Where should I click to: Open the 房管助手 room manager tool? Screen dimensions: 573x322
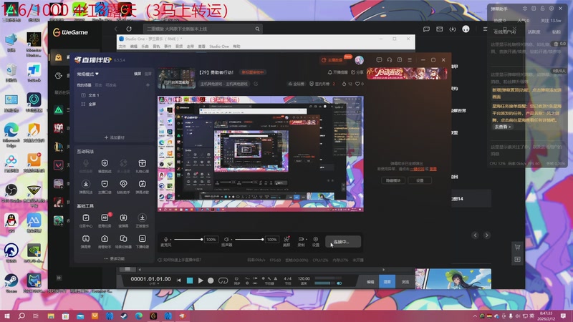(x=105, y=239)
